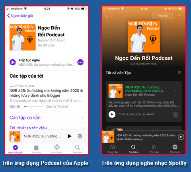Image resolution: width=191 pixels, height=172 pixels.
Task: Click Còn lại 13 phút remaining time
Action: tap(57, 107)
